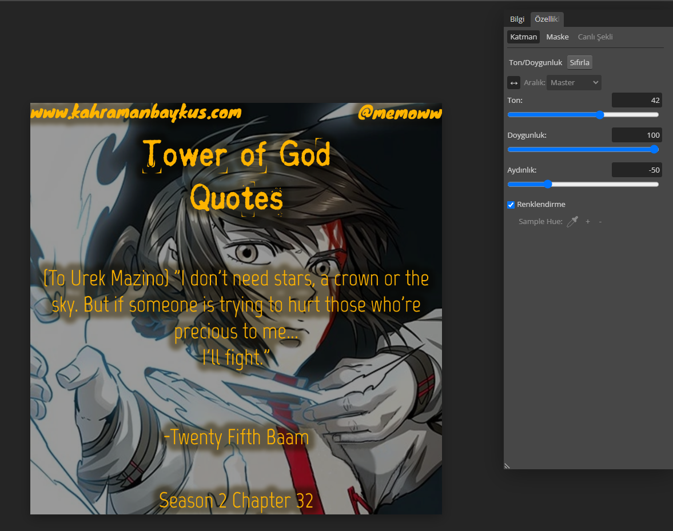Toggle the Renklendirme checkbox

point(511,205)
